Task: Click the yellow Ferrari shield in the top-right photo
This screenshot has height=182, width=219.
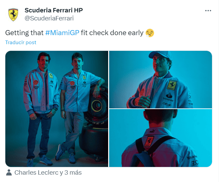Action: coord(172,85)
